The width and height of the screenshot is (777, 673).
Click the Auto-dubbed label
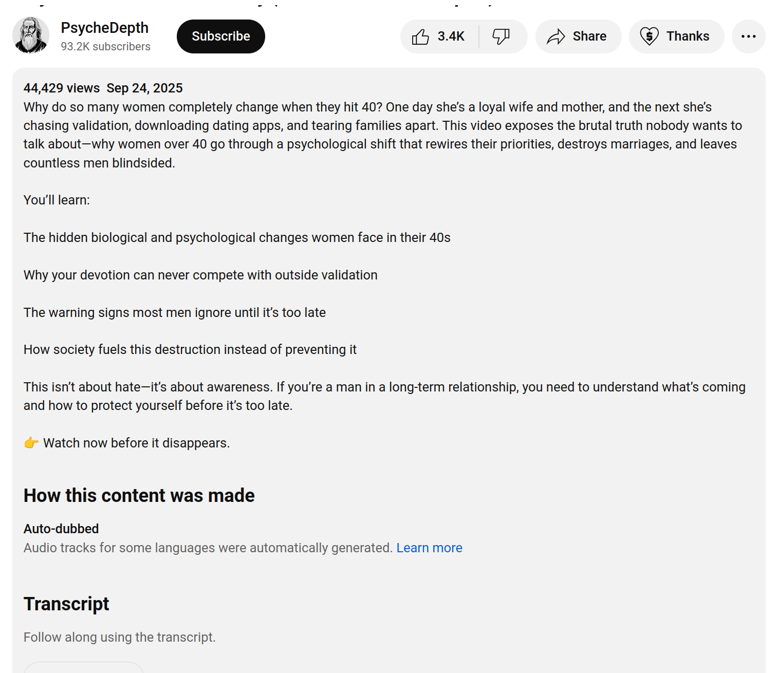click(x=61, y=529)
